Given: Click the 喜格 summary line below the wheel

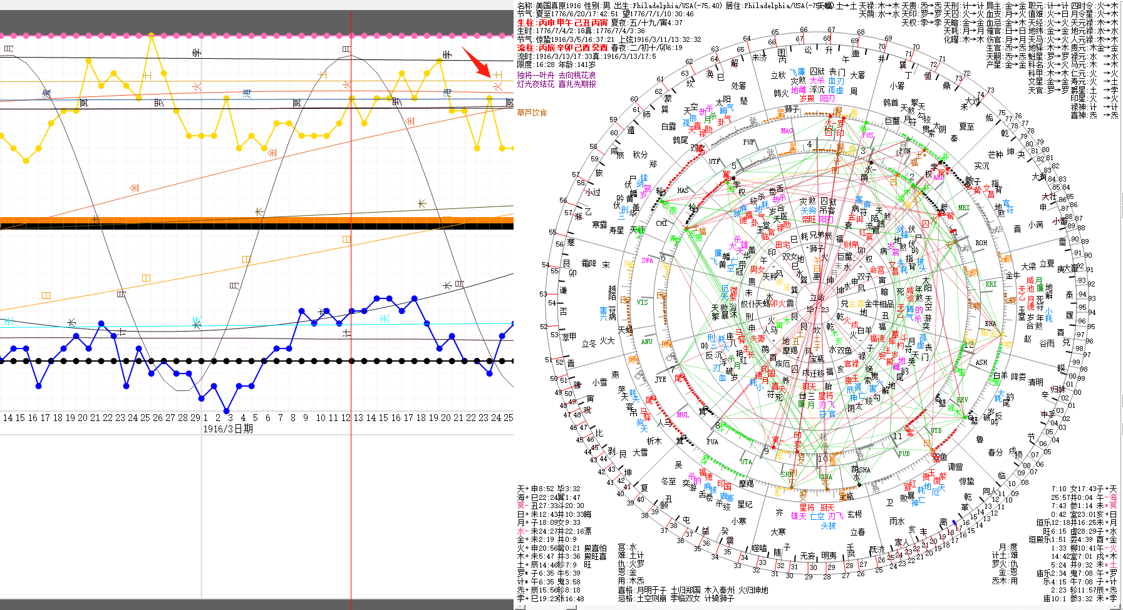Looking at the screenshot, I should [692, 590].
